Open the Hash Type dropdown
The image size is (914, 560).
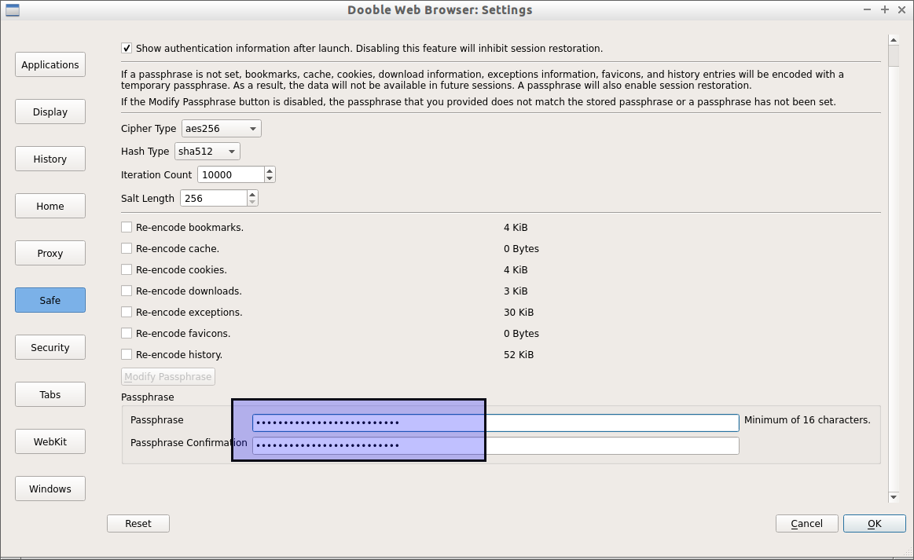(207, 152)
